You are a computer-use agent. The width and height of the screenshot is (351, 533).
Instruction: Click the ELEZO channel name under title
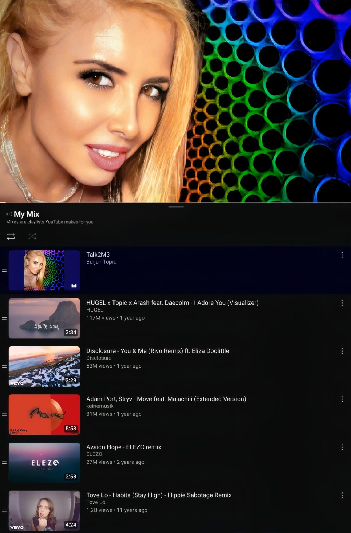click(x=94, y=454)
